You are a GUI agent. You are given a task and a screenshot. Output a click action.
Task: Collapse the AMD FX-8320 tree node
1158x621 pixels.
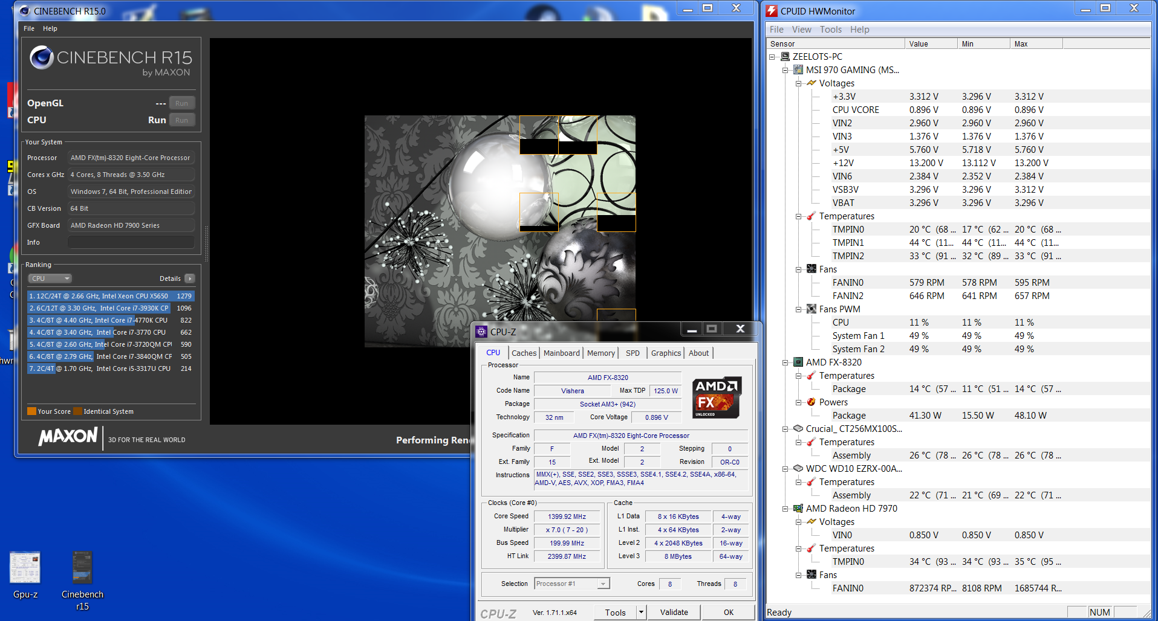click(x=786, y=362)
